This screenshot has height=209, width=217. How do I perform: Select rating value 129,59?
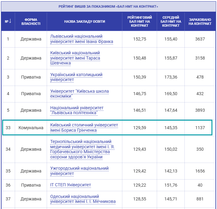pos(140,128)
